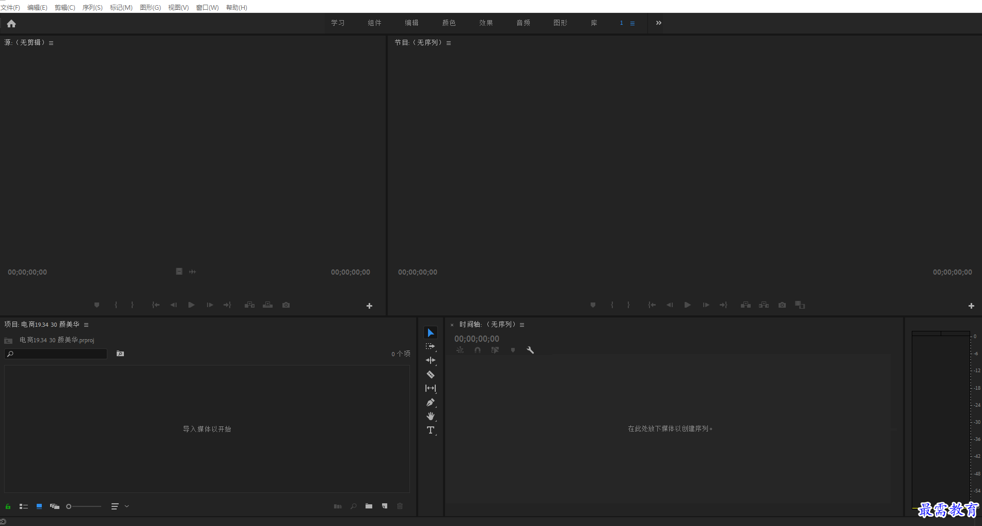This screenshot has height=526, width=982.
Task: Add marker in timeline panel
Action: point(513,350)
